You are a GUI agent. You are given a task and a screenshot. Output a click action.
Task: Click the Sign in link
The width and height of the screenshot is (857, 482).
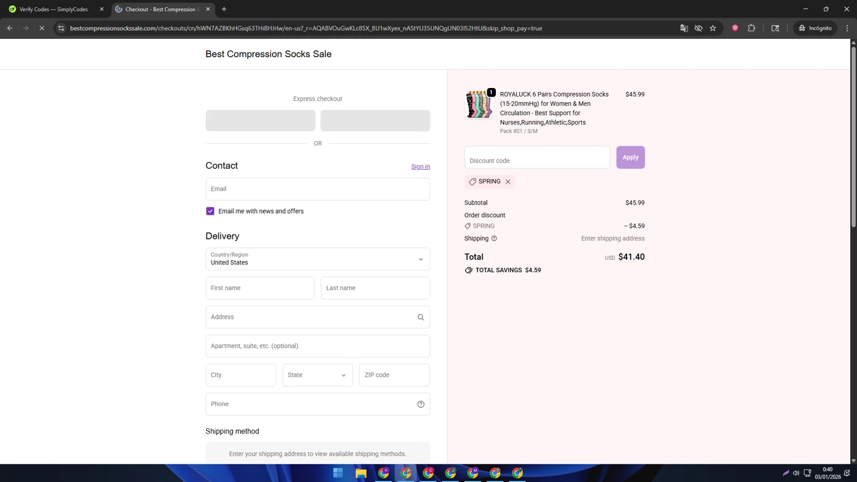click(421, 167)
